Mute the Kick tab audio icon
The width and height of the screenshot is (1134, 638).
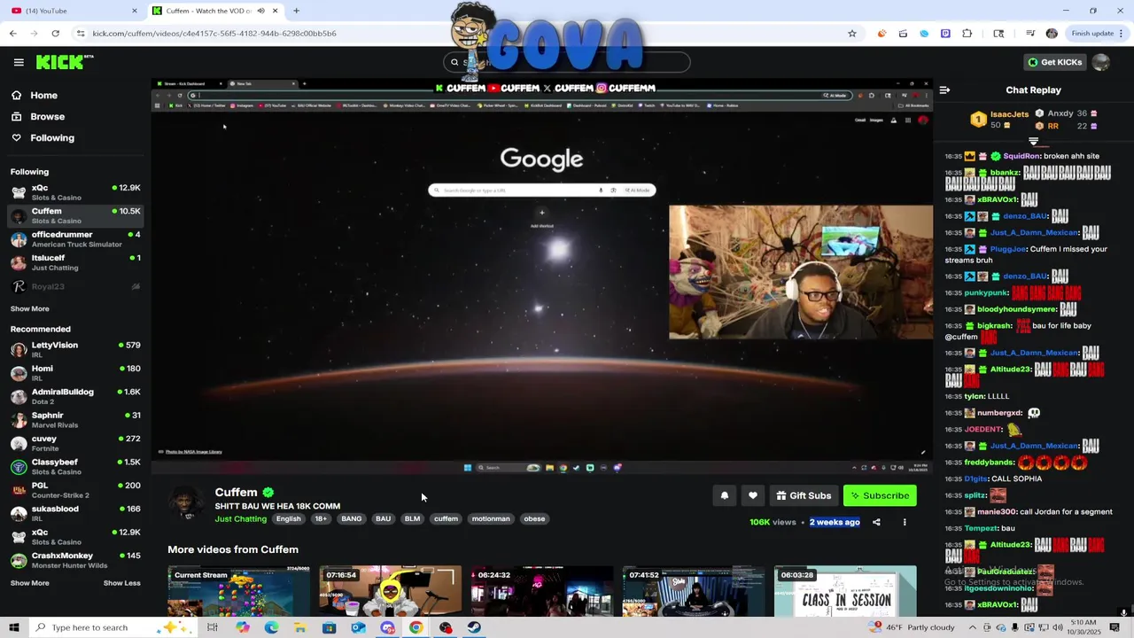pos(260,11)
